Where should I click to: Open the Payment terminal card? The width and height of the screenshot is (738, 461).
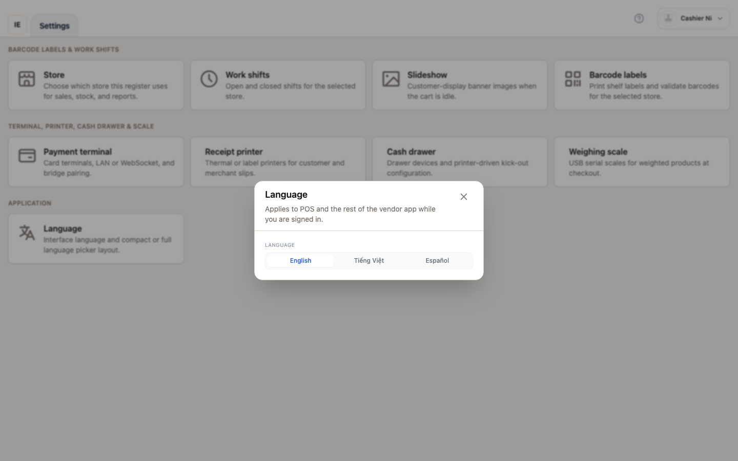pos(96,162)
